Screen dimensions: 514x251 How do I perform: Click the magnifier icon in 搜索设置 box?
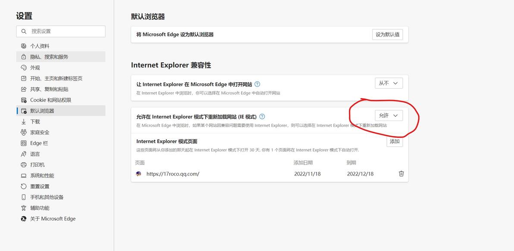pyautogui.click(x=24, y=31)
